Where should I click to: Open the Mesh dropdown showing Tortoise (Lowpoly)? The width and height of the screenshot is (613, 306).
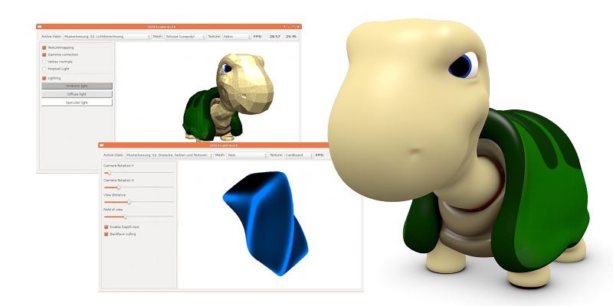(184, 36)
